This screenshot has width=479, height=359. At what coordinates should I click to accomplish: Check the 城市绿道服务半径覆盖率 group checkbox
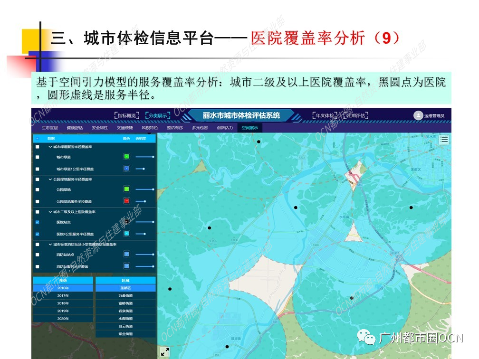[37, 147]
